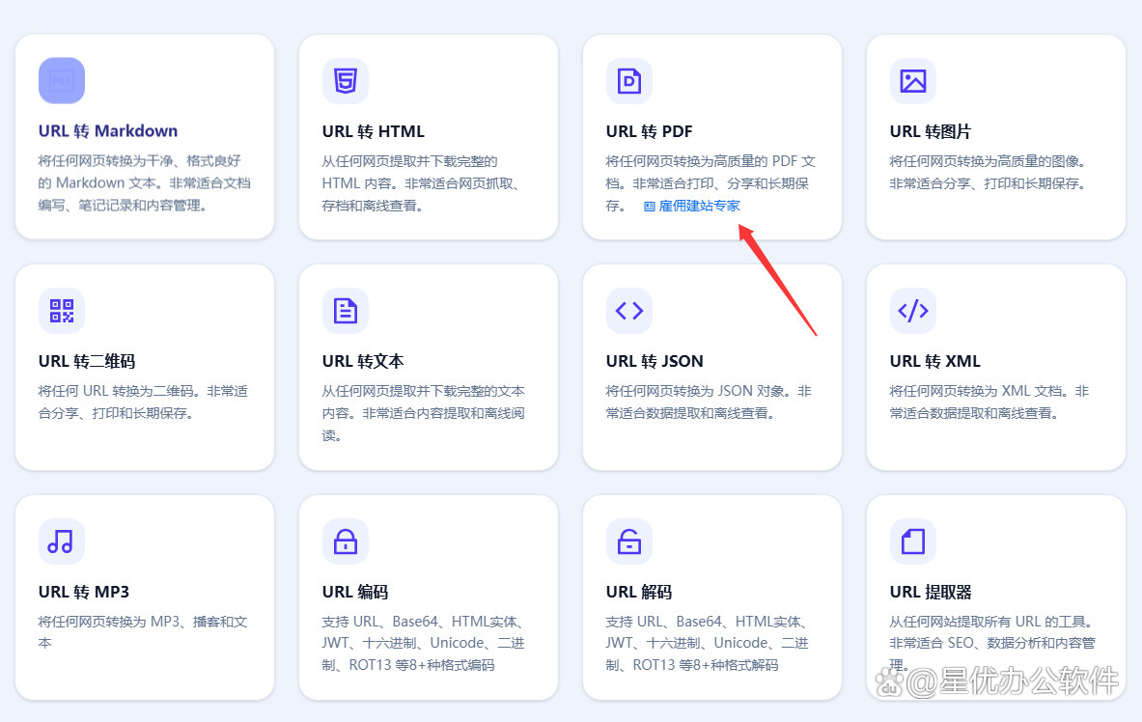Open the URL 转 JSON tool title

655,361
